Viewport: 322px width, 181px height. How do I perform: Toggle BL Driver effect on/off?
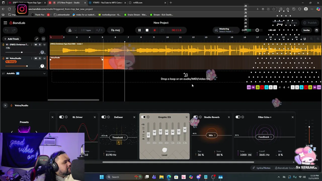pyautogui.click(x=61, y=117)
